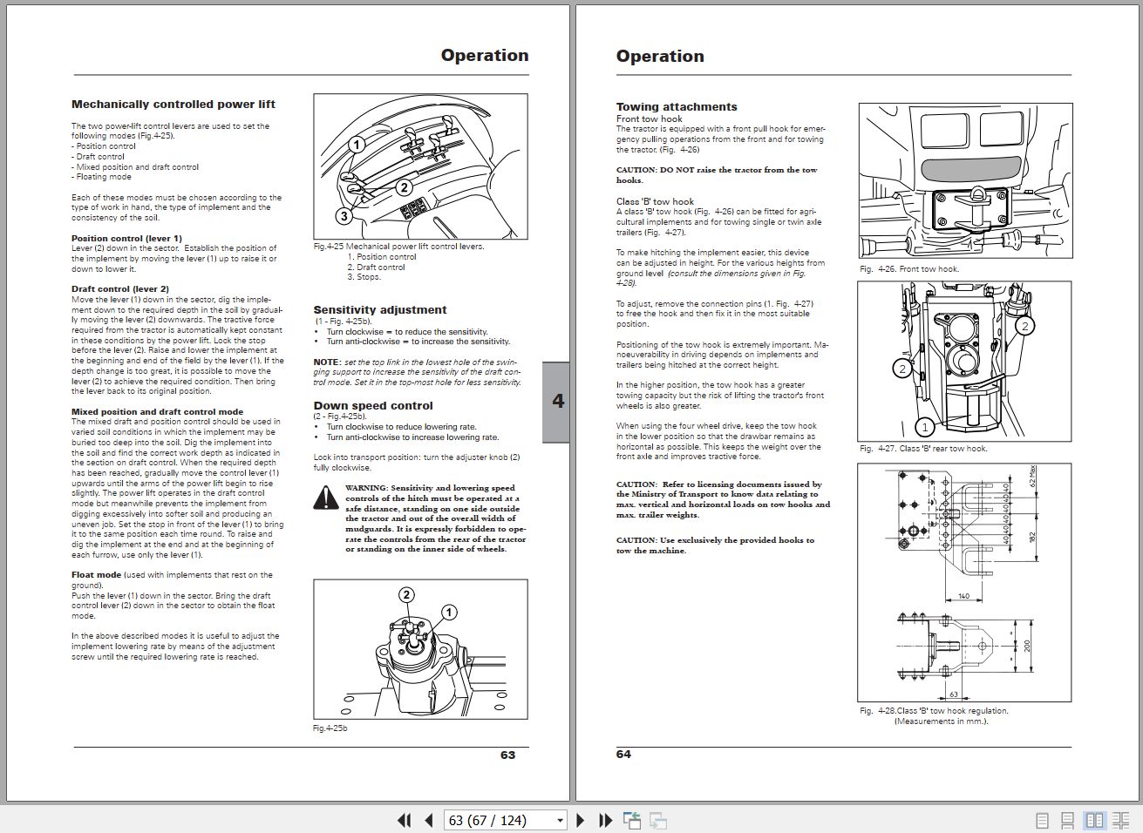View the previous page
Screen dimensions: 1143x833
[x=428, y=820]
